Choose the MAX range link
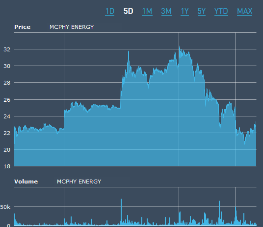The width and height of the screenshot is (263, 227). pos(244,11)
